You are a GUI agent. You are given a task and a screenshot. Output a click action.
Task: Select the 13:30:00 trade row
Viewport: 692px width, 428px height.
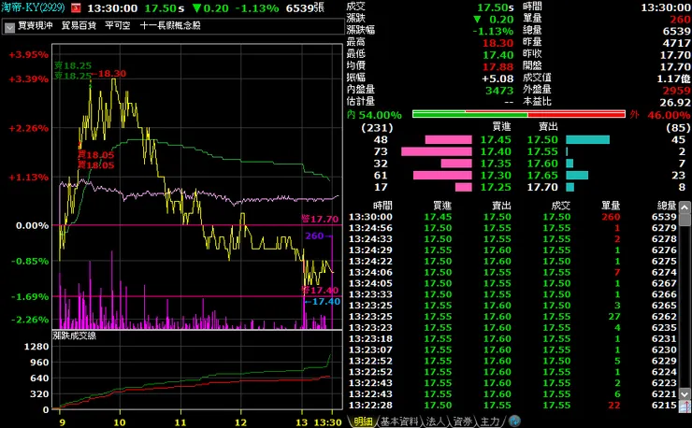pyautogui.click(x=512, y=217)
